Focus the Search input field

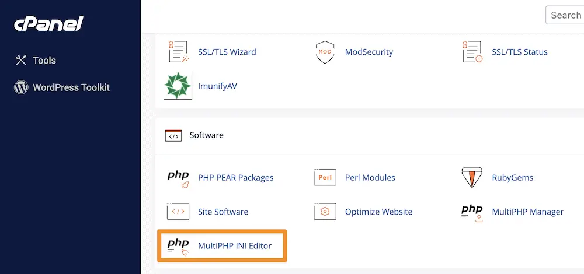565,15
